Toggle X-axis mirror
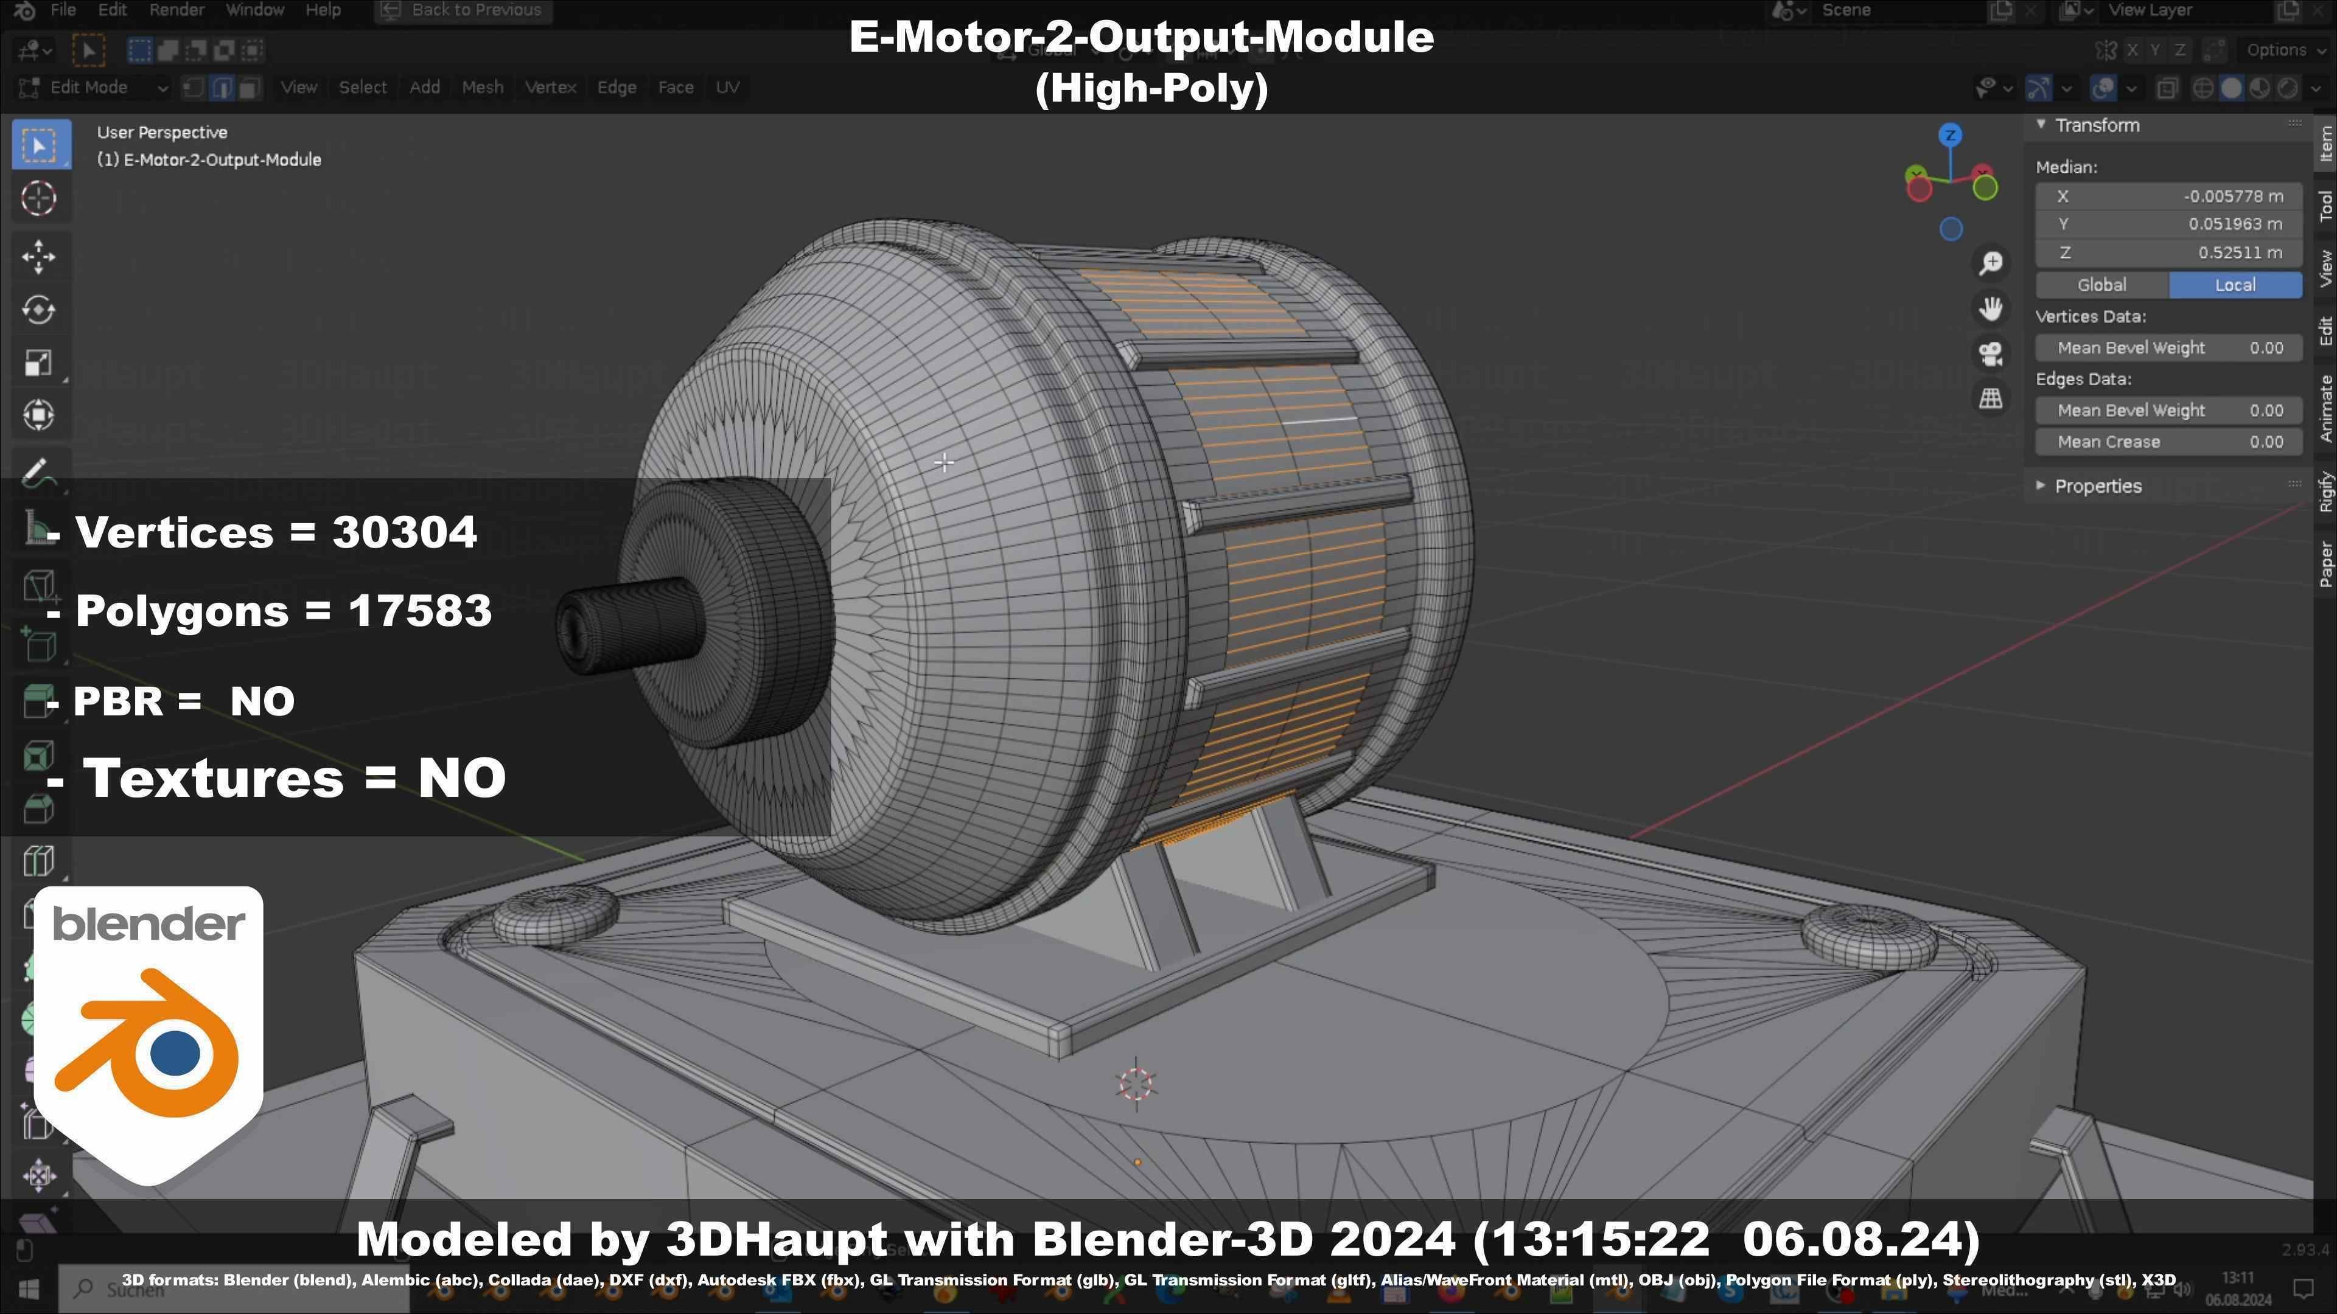The image size is (2337, 1314). (x=2132, y=50)
